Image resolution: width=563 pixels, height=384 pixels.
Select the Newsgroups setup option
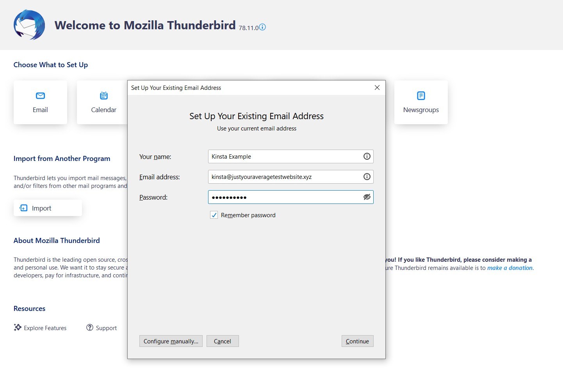click(x=421, y=102)
